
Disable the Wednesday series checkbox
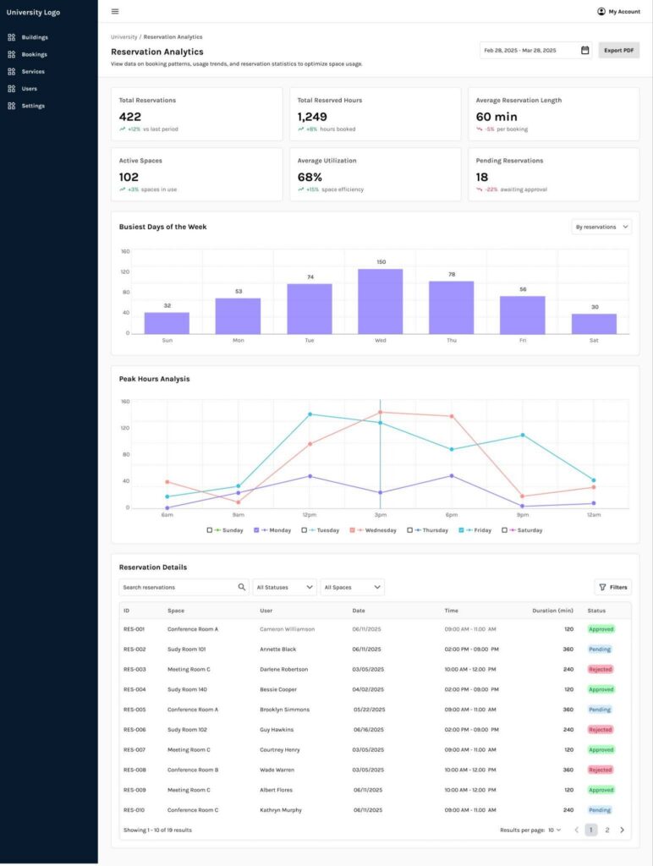352,530
